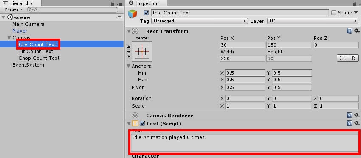This screenshot has height=158, width=361.
Task: Open Text (Script) gear settings menu
Action: 357,123
